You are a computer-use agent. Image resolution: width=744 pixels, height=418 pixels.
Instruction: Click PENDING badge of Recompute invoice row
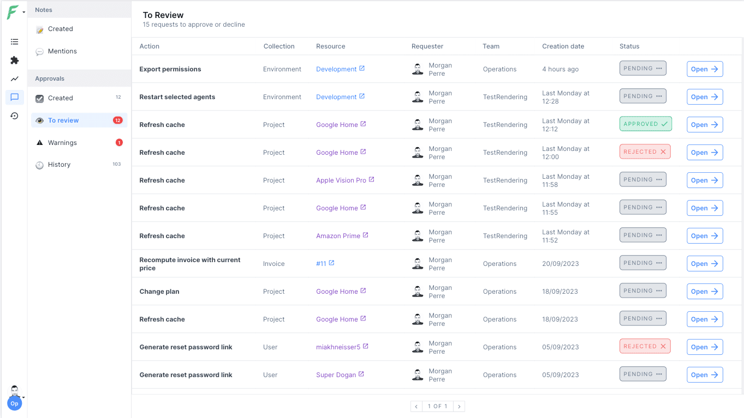coord(643,263)
